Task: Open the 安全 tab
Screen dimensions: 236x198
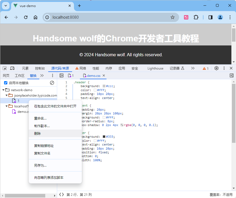Action: [x=135, y=68]
